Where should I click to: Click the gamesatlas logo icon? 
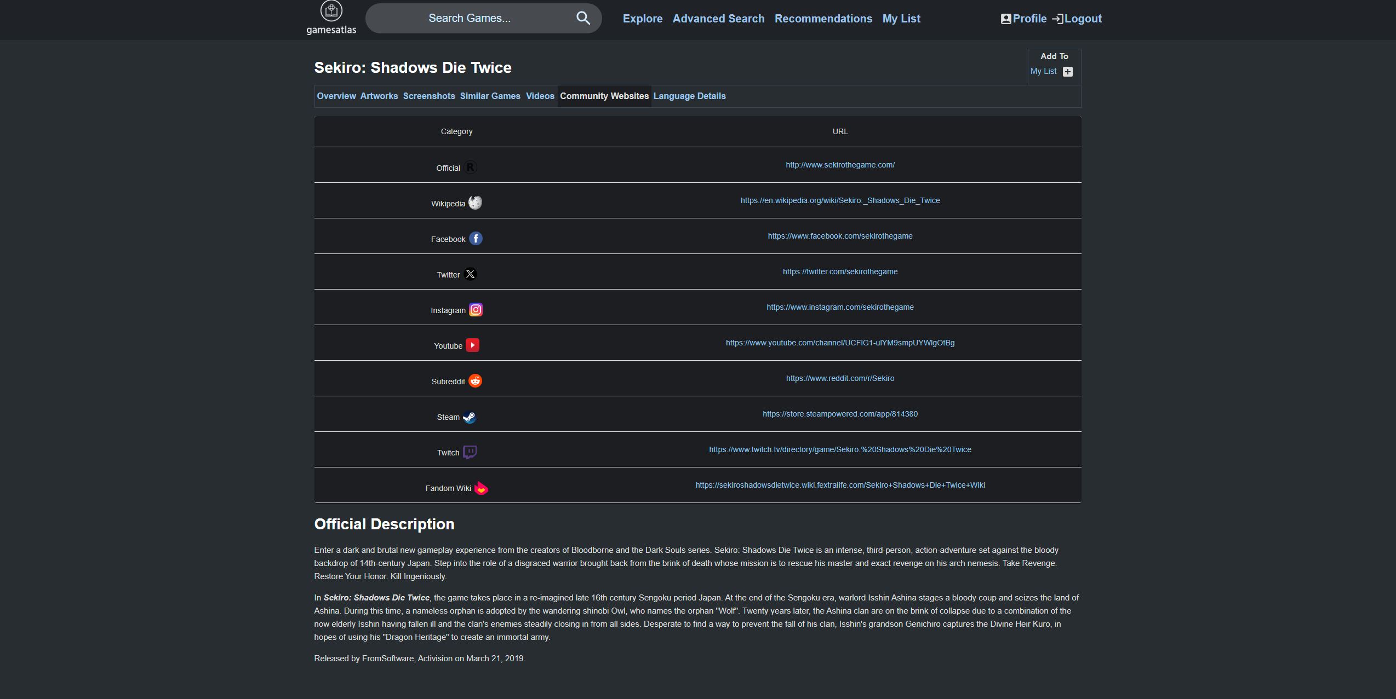coord(331,11)
